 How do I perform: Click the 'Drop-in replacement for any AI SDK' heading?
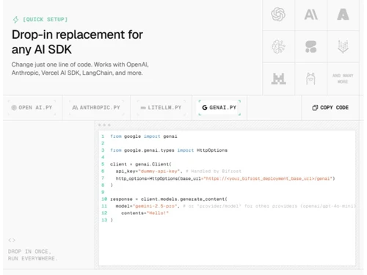tap(77, 42)
